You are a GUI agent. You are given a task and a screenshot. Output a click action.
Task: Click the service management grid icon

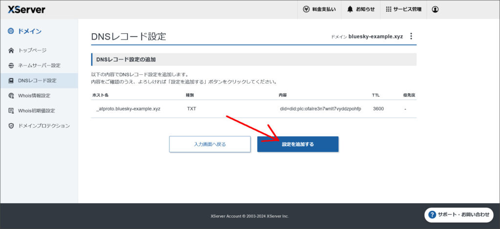coord(388,9)
